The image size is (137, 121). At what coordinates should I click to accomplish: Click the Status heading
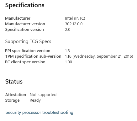tap(14, 81)
